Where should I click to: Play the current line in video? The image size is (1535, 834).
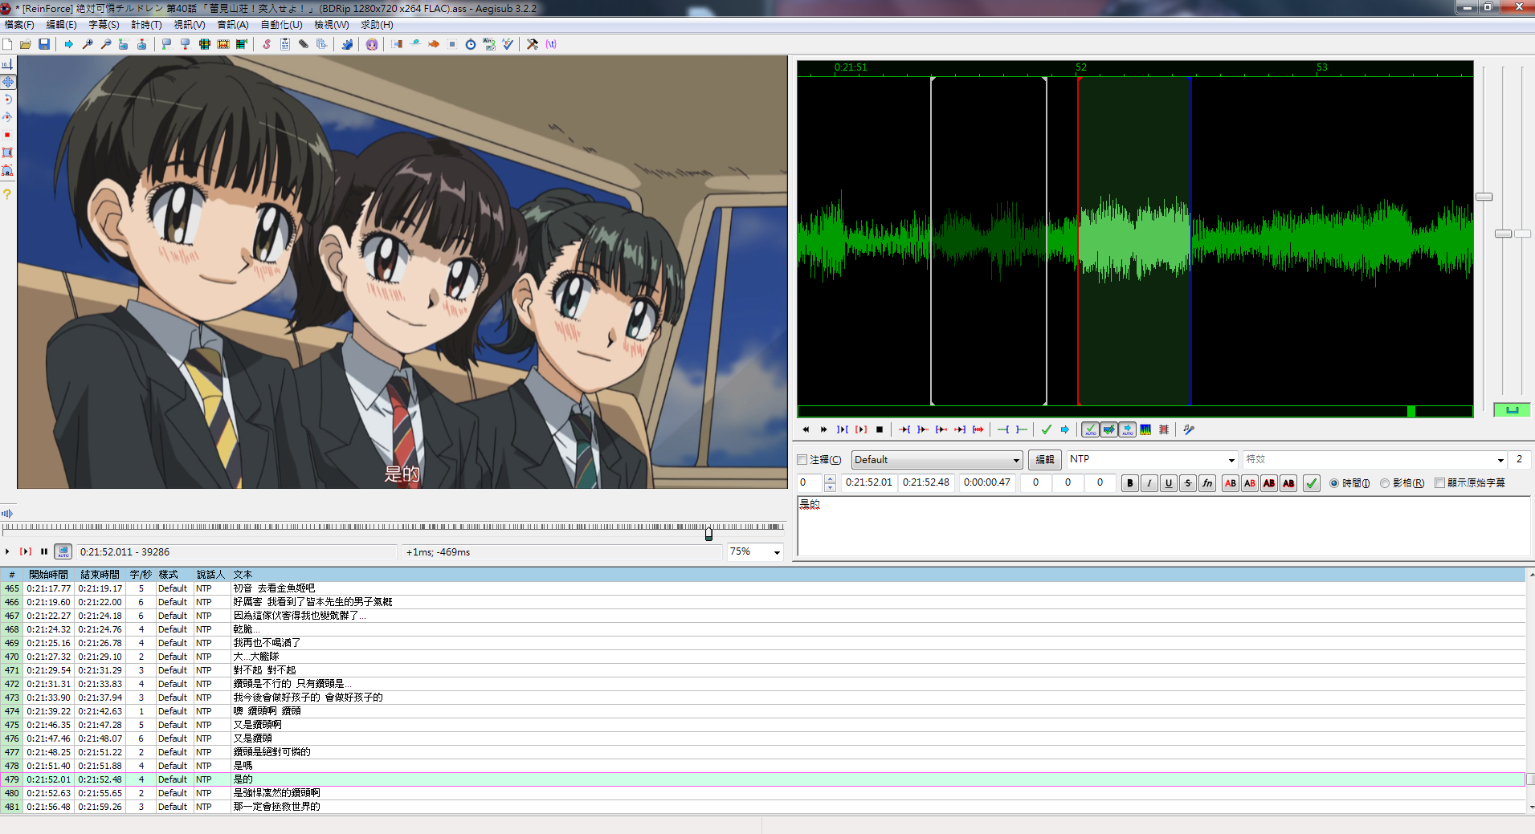[x=26, y=551]
